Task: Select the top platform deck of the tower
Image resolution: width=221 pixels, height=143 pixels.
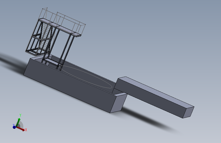Action: 60,27
